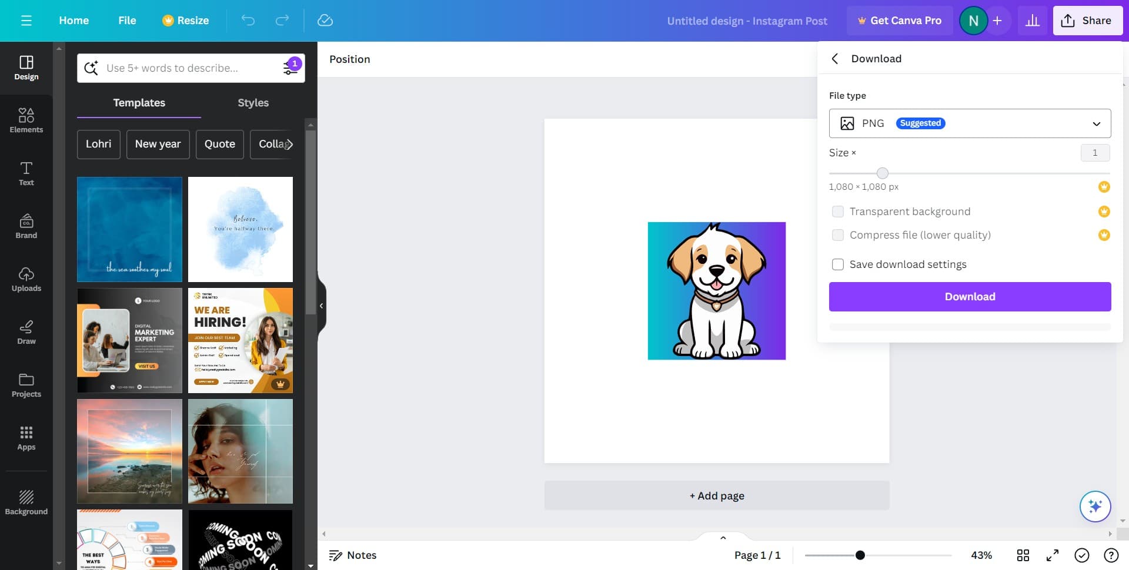The image size is (1129, 570).
Task: Check Compress file (lower quality)
Action: point(838,235)
